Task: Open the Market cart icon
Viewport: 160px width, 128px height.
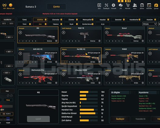Action: 128,5
